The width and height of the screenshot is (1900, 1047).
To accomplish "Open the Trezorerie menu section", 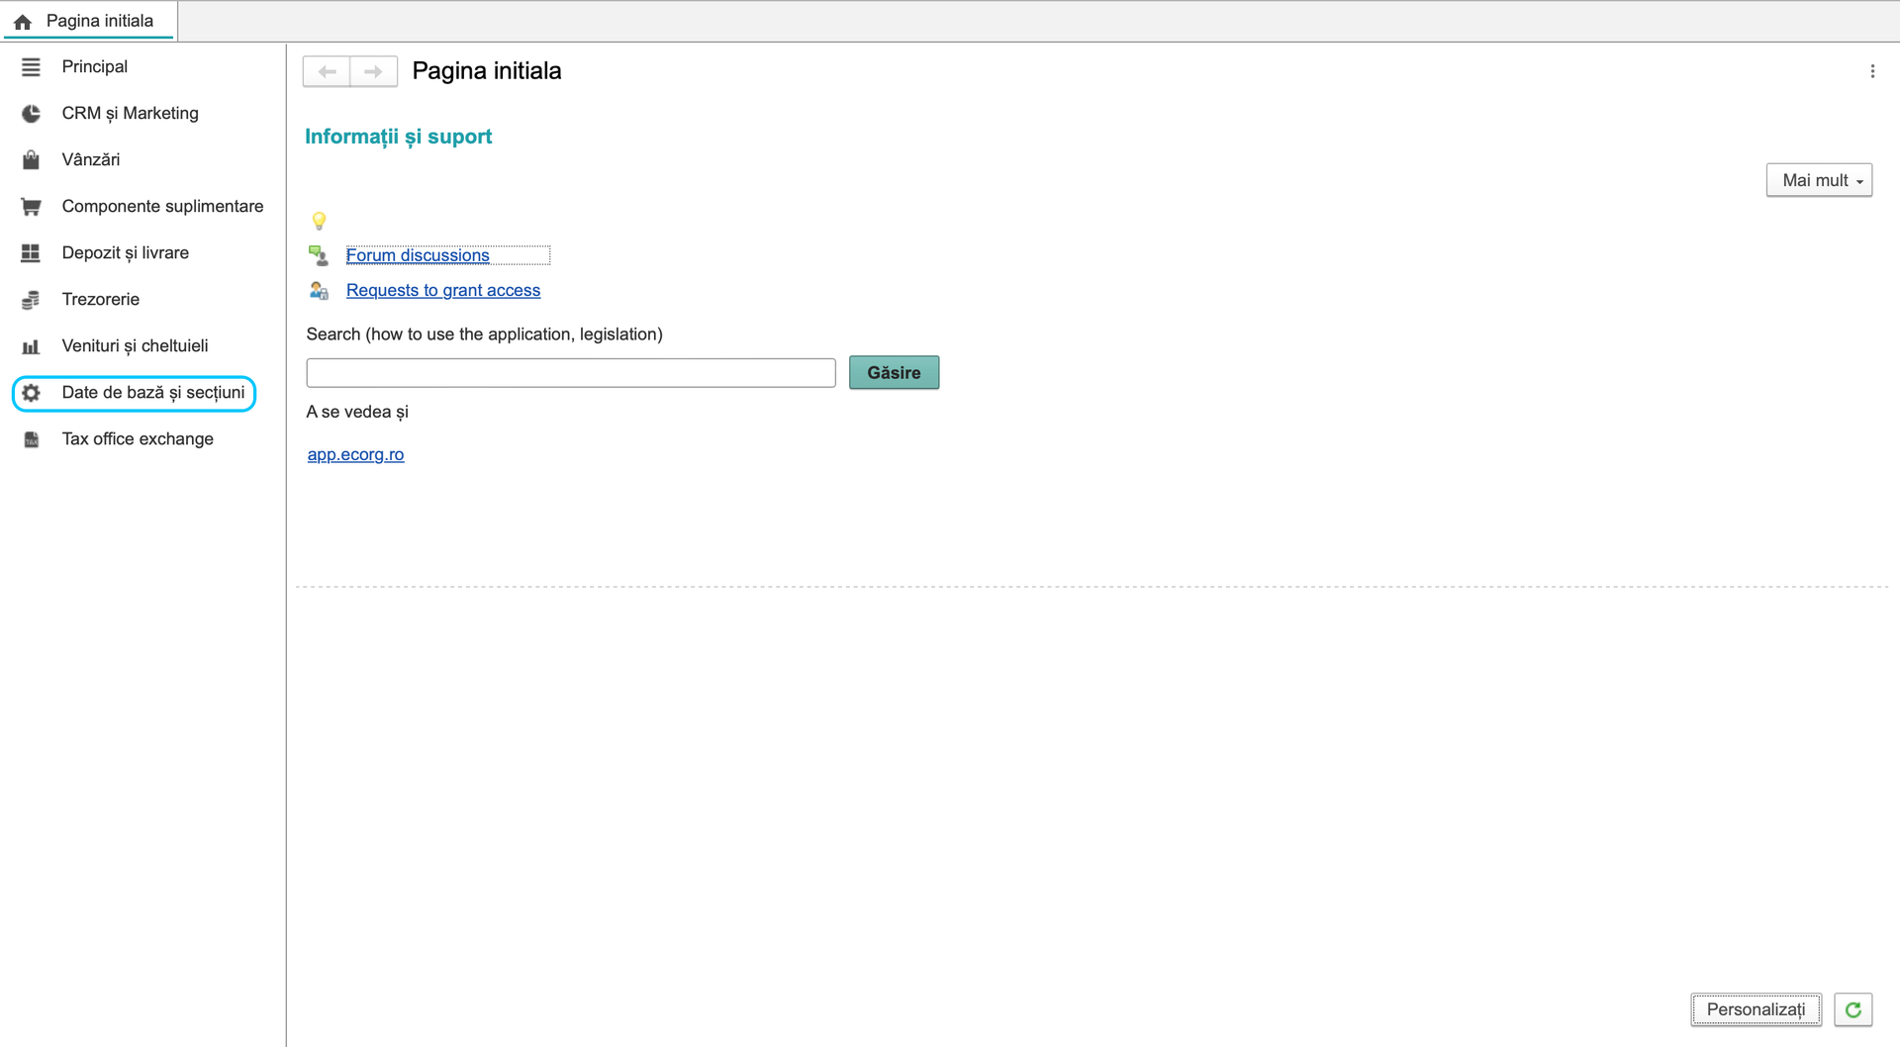I will tap(101, 299).
